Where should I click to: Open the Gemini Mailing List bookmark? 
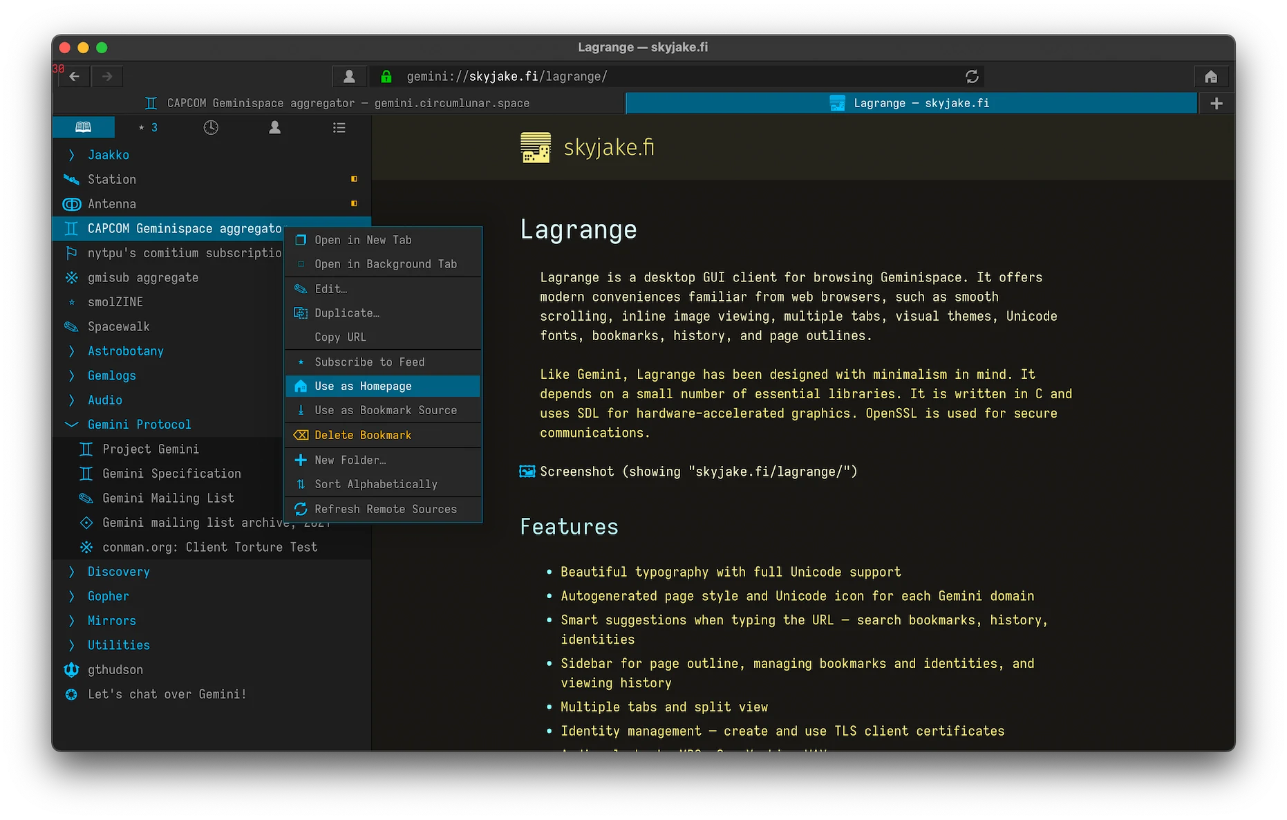(167, 498)
